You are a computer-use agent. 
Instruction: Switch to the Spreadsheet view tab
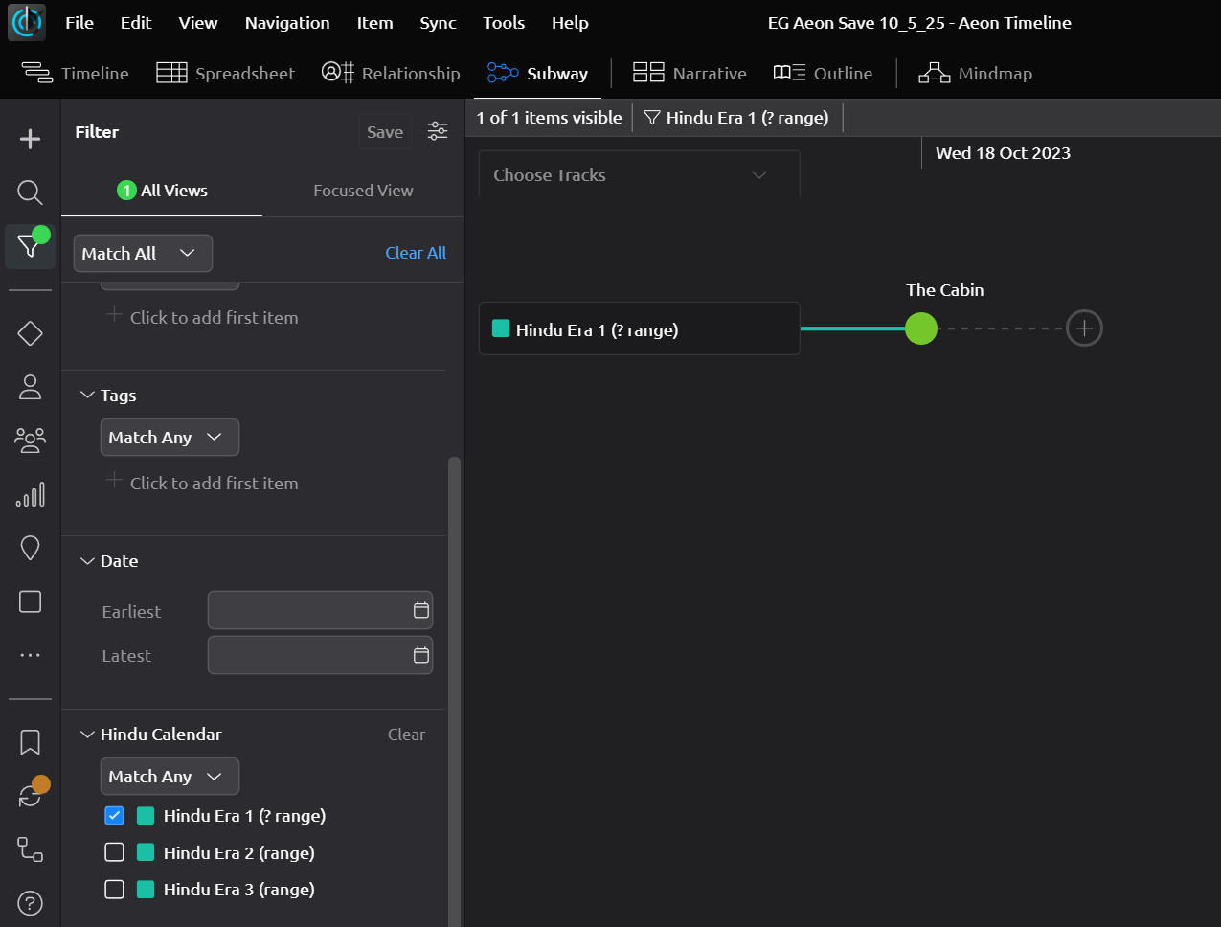tap(226, 74)
